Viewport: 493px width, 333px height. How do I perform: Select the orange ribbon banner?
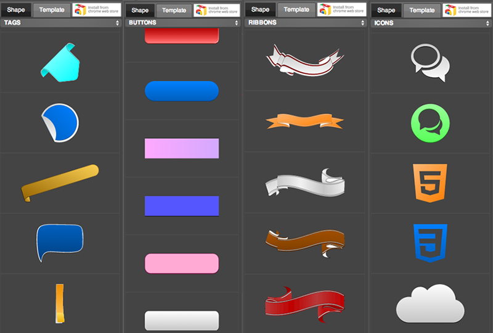[x=304, y=121]
